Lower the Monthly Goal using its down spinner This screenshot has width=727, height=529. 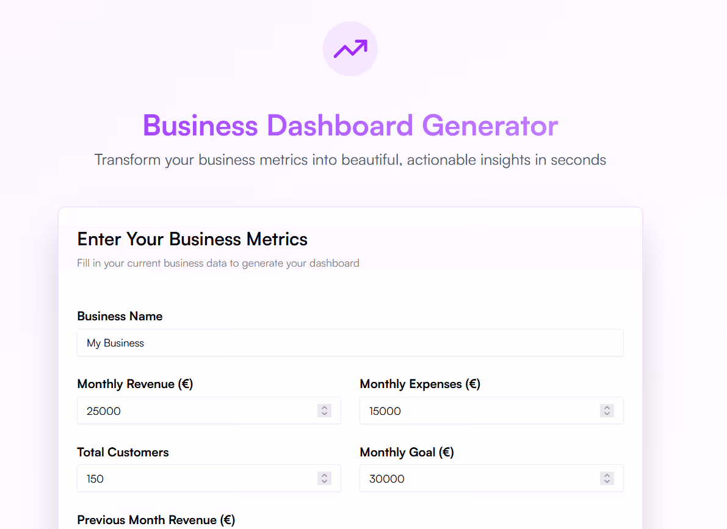coord(607,481)
